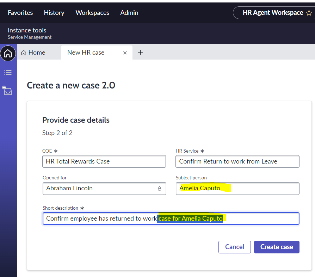Click the Subject person field with Amelia Caputo
The image size is (315, 277).
237,189
